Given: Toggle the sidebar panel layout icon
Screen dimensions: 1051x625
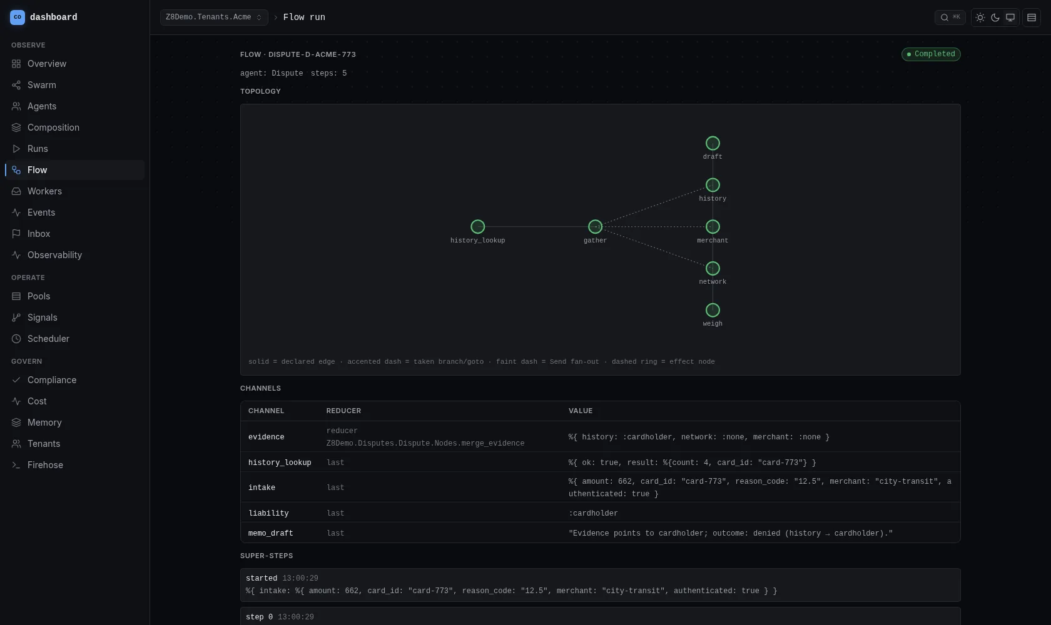Looking at the screenshot, I should click(1032, 17).
